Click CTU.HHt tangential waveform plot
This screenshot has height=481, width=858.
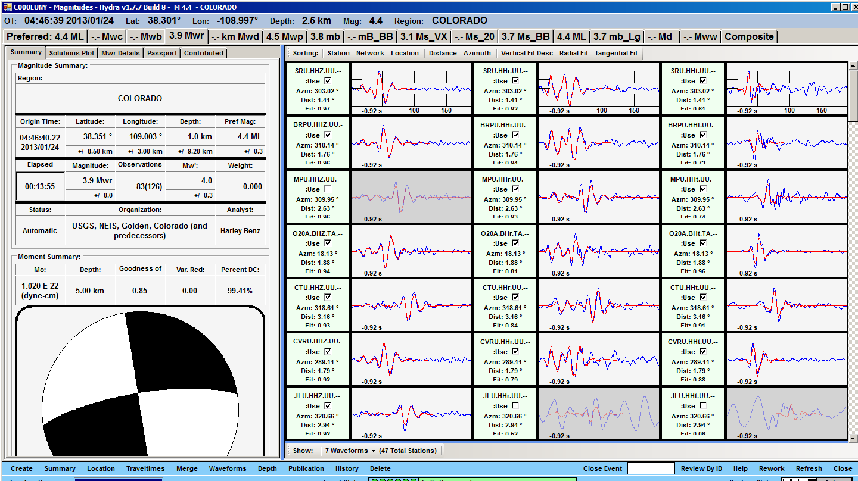(x=786, y=305)
